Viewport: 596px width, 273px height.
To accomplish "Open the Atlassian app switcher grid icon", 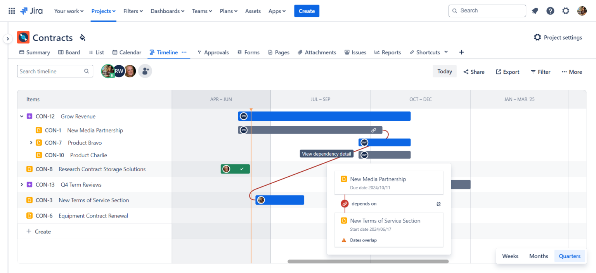I will (x=11, y=10).
